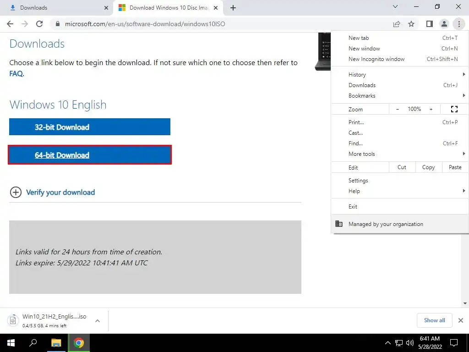Open the network tray icon
Image resolution: width=469 pixels, height=352 pixels.
click(x=399, y=343)
